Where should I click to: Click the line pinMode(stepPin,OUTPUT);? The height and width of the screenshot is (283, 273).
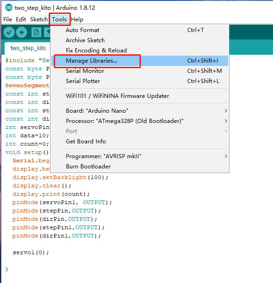tap(57, 211)
